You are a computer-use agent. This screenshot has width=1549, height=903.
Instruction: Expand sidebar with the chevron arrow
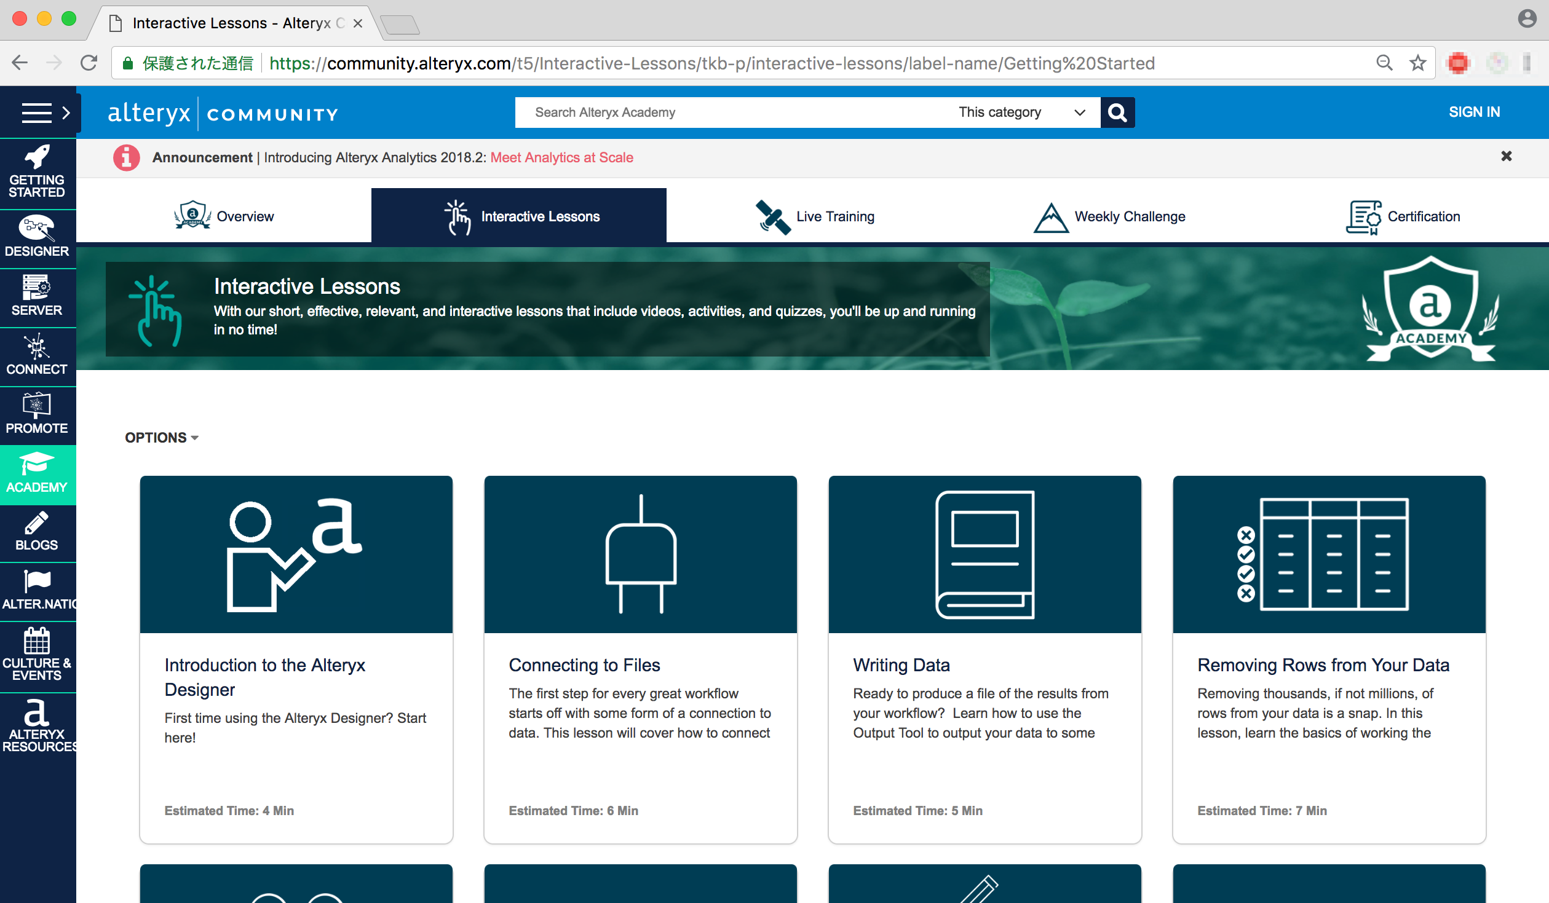(x=66, y=112)
